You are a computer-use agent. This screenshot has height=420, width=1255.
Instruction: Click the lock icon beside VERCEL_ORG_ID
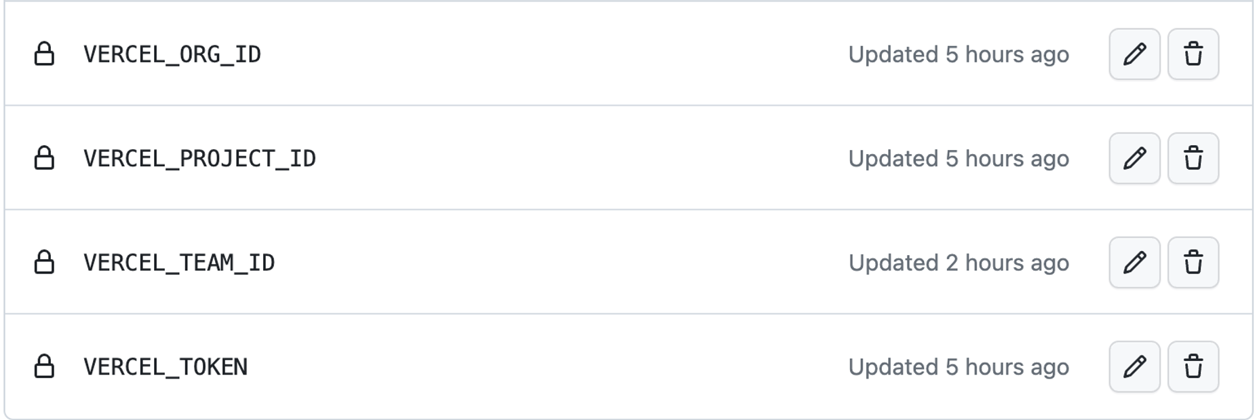click(x=44, y=54)
